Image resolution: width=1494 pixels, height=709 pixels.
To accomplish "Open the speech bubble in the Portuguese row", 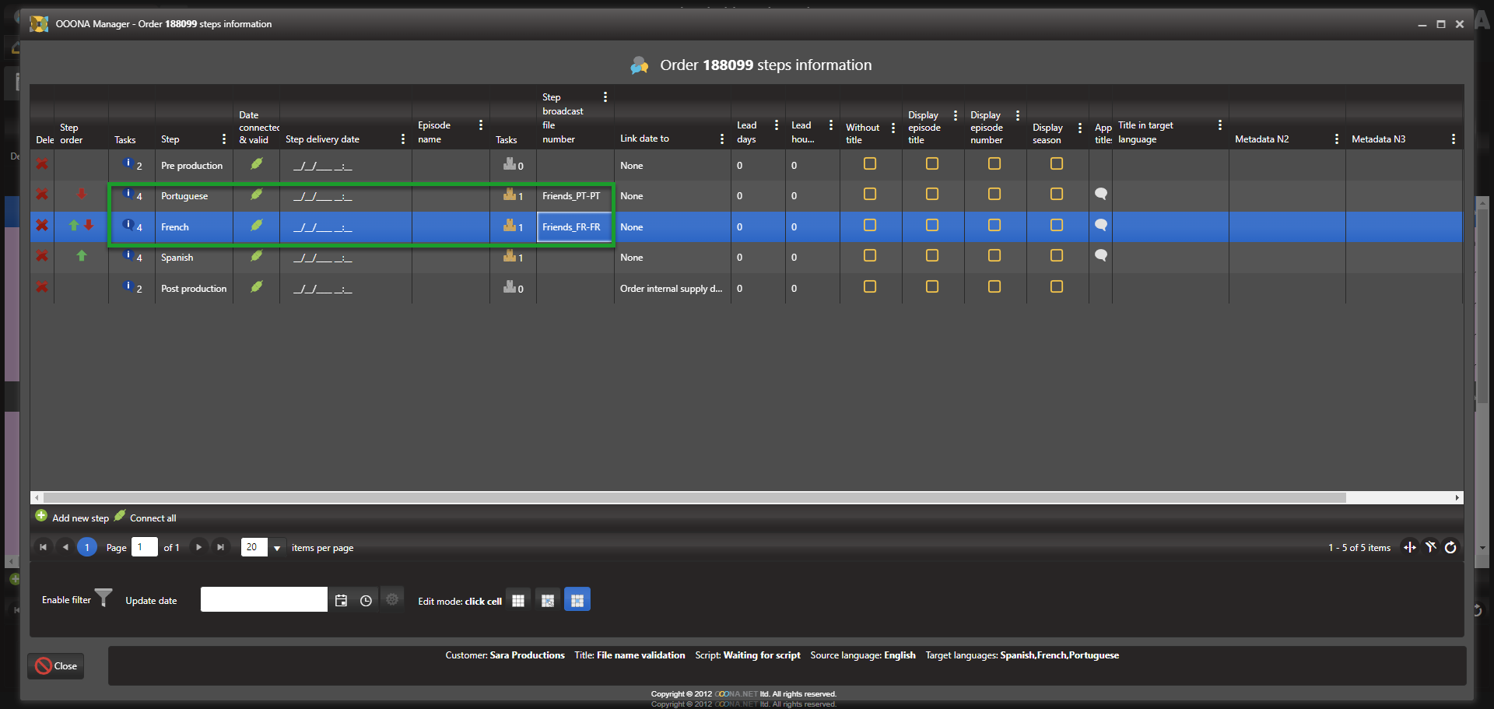I will tap(1100, 194).
